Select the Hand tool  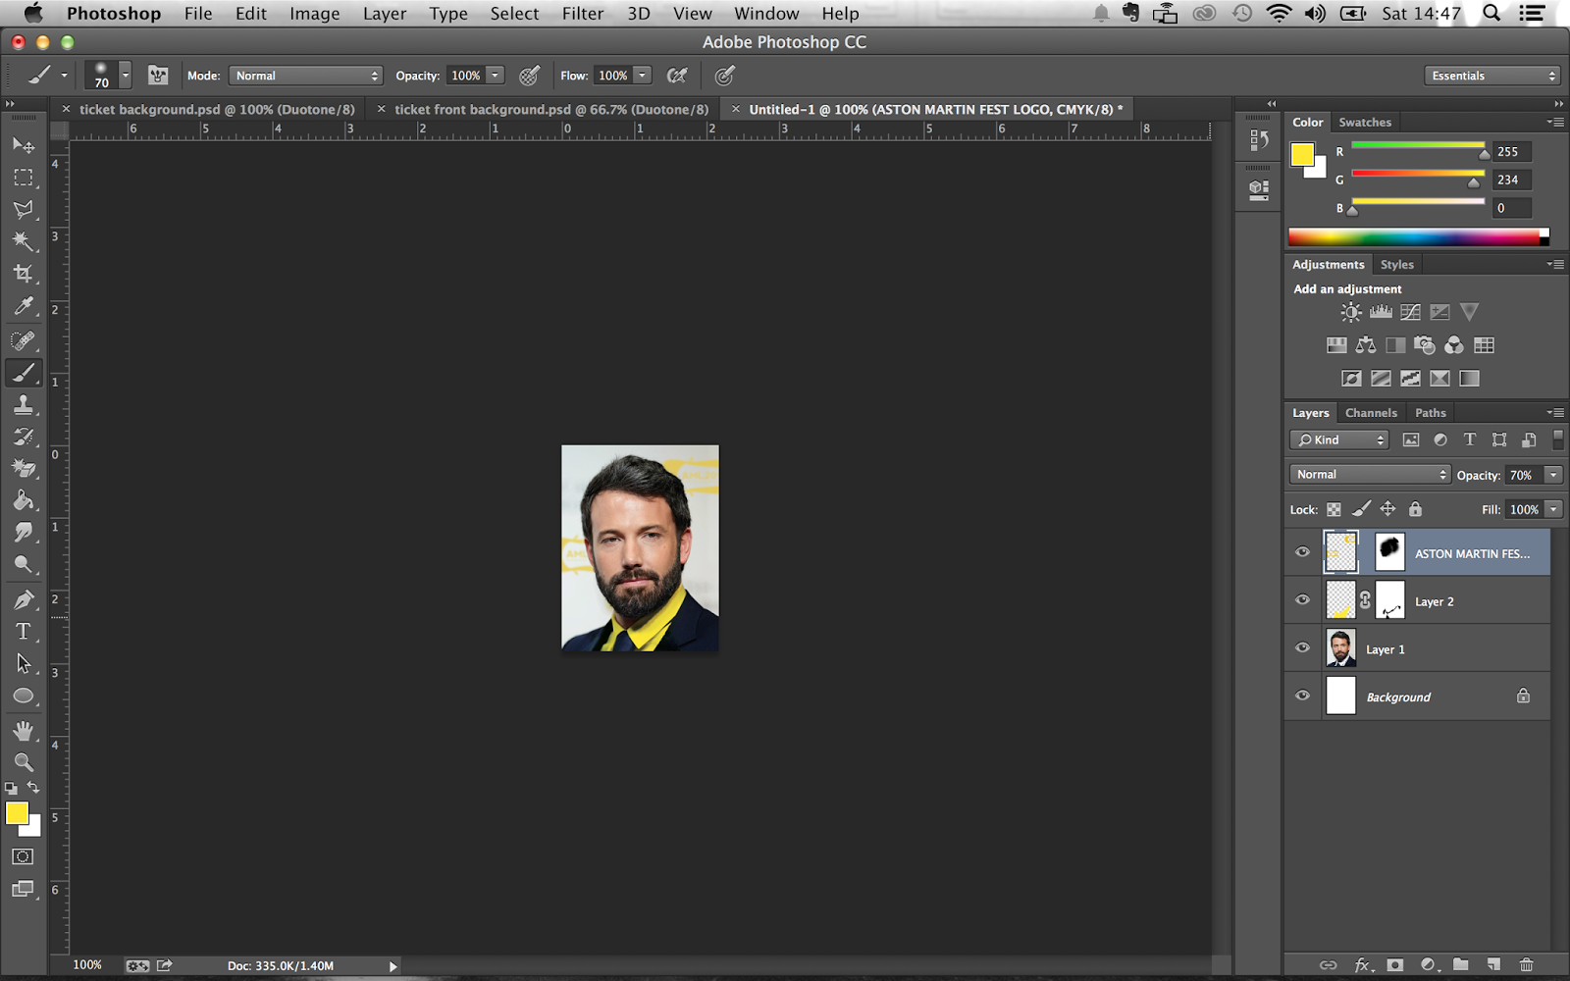(x=24, y=731)
